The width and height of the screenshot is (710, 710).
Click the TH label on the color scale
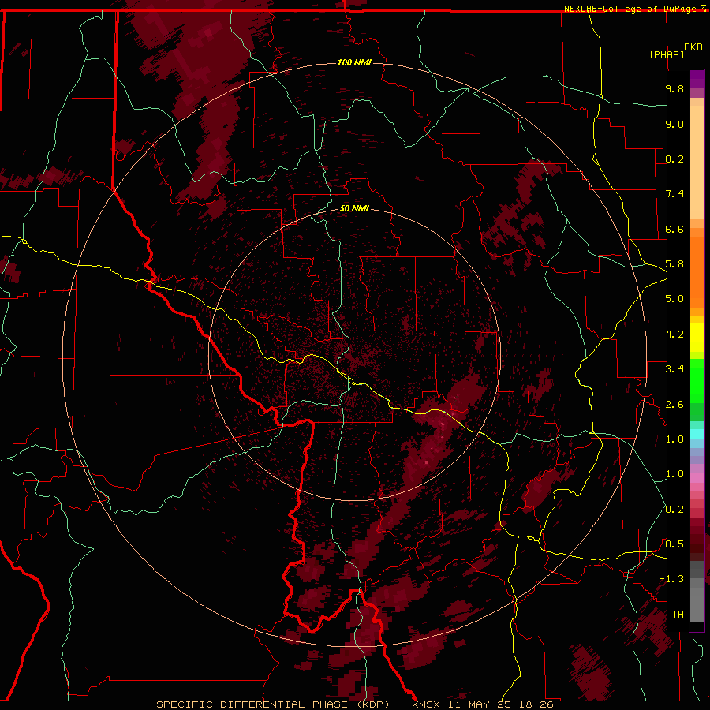(678, 615)
